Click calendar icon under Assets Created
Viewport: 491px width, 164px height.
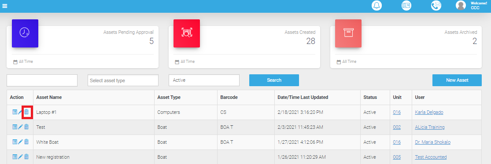pyautogui.click(x=177, y=62)
